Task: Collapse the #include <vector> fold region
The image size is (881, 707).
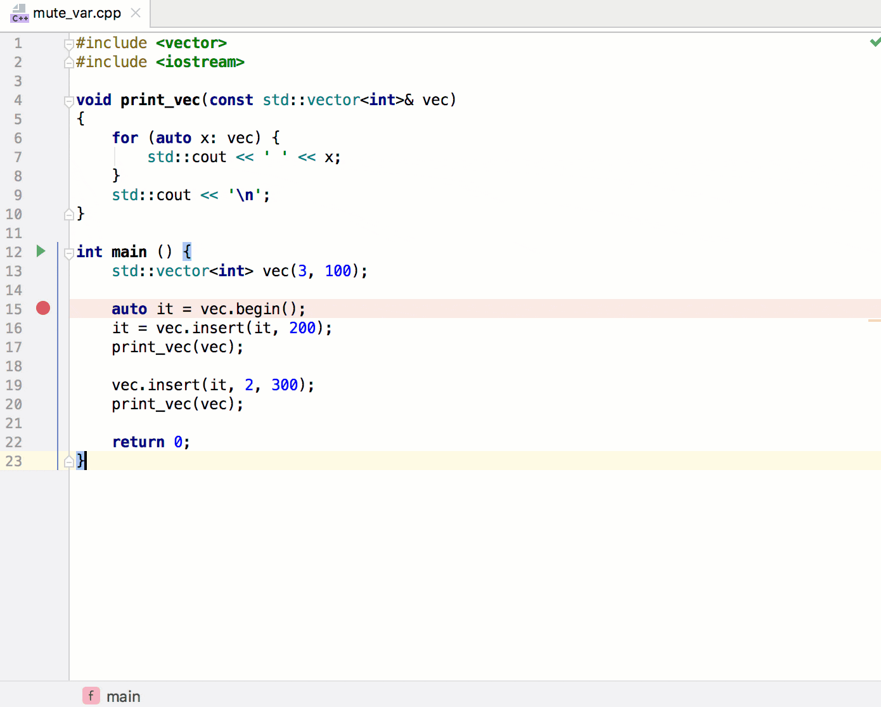Action: point(68,44)
